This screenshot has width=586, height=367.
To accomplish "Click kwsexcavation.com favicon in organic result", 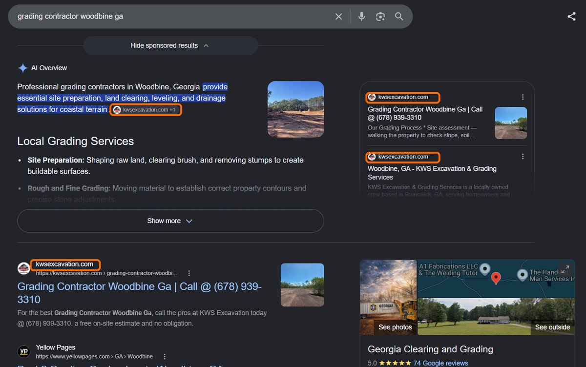I will point(24,268).
